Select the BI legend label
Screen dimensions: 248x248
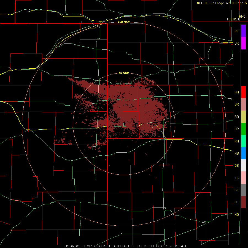pyautogui.click(x=236, y=202)
